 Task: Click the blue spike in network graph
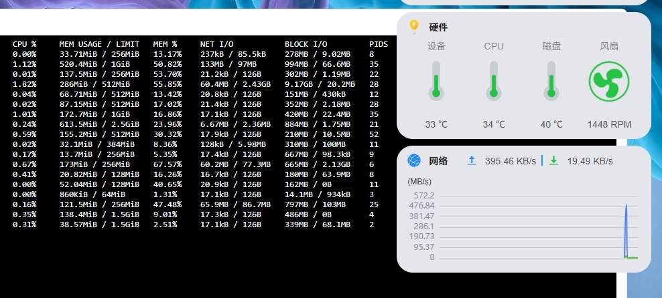click(626, 231)
